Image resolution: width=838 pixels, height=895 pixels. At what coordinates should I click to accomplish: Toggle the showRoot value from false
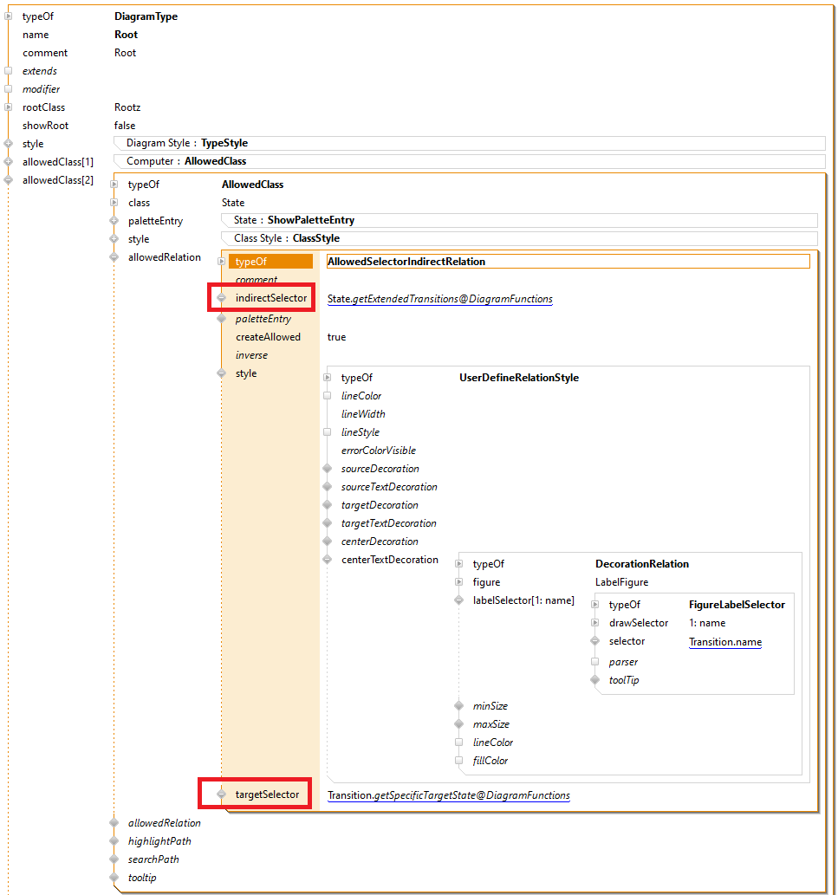(x=124, y=126)
